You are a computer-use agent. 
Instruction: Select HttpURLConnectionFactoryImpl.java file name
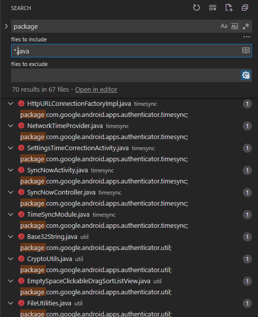(x=79, y=104)
